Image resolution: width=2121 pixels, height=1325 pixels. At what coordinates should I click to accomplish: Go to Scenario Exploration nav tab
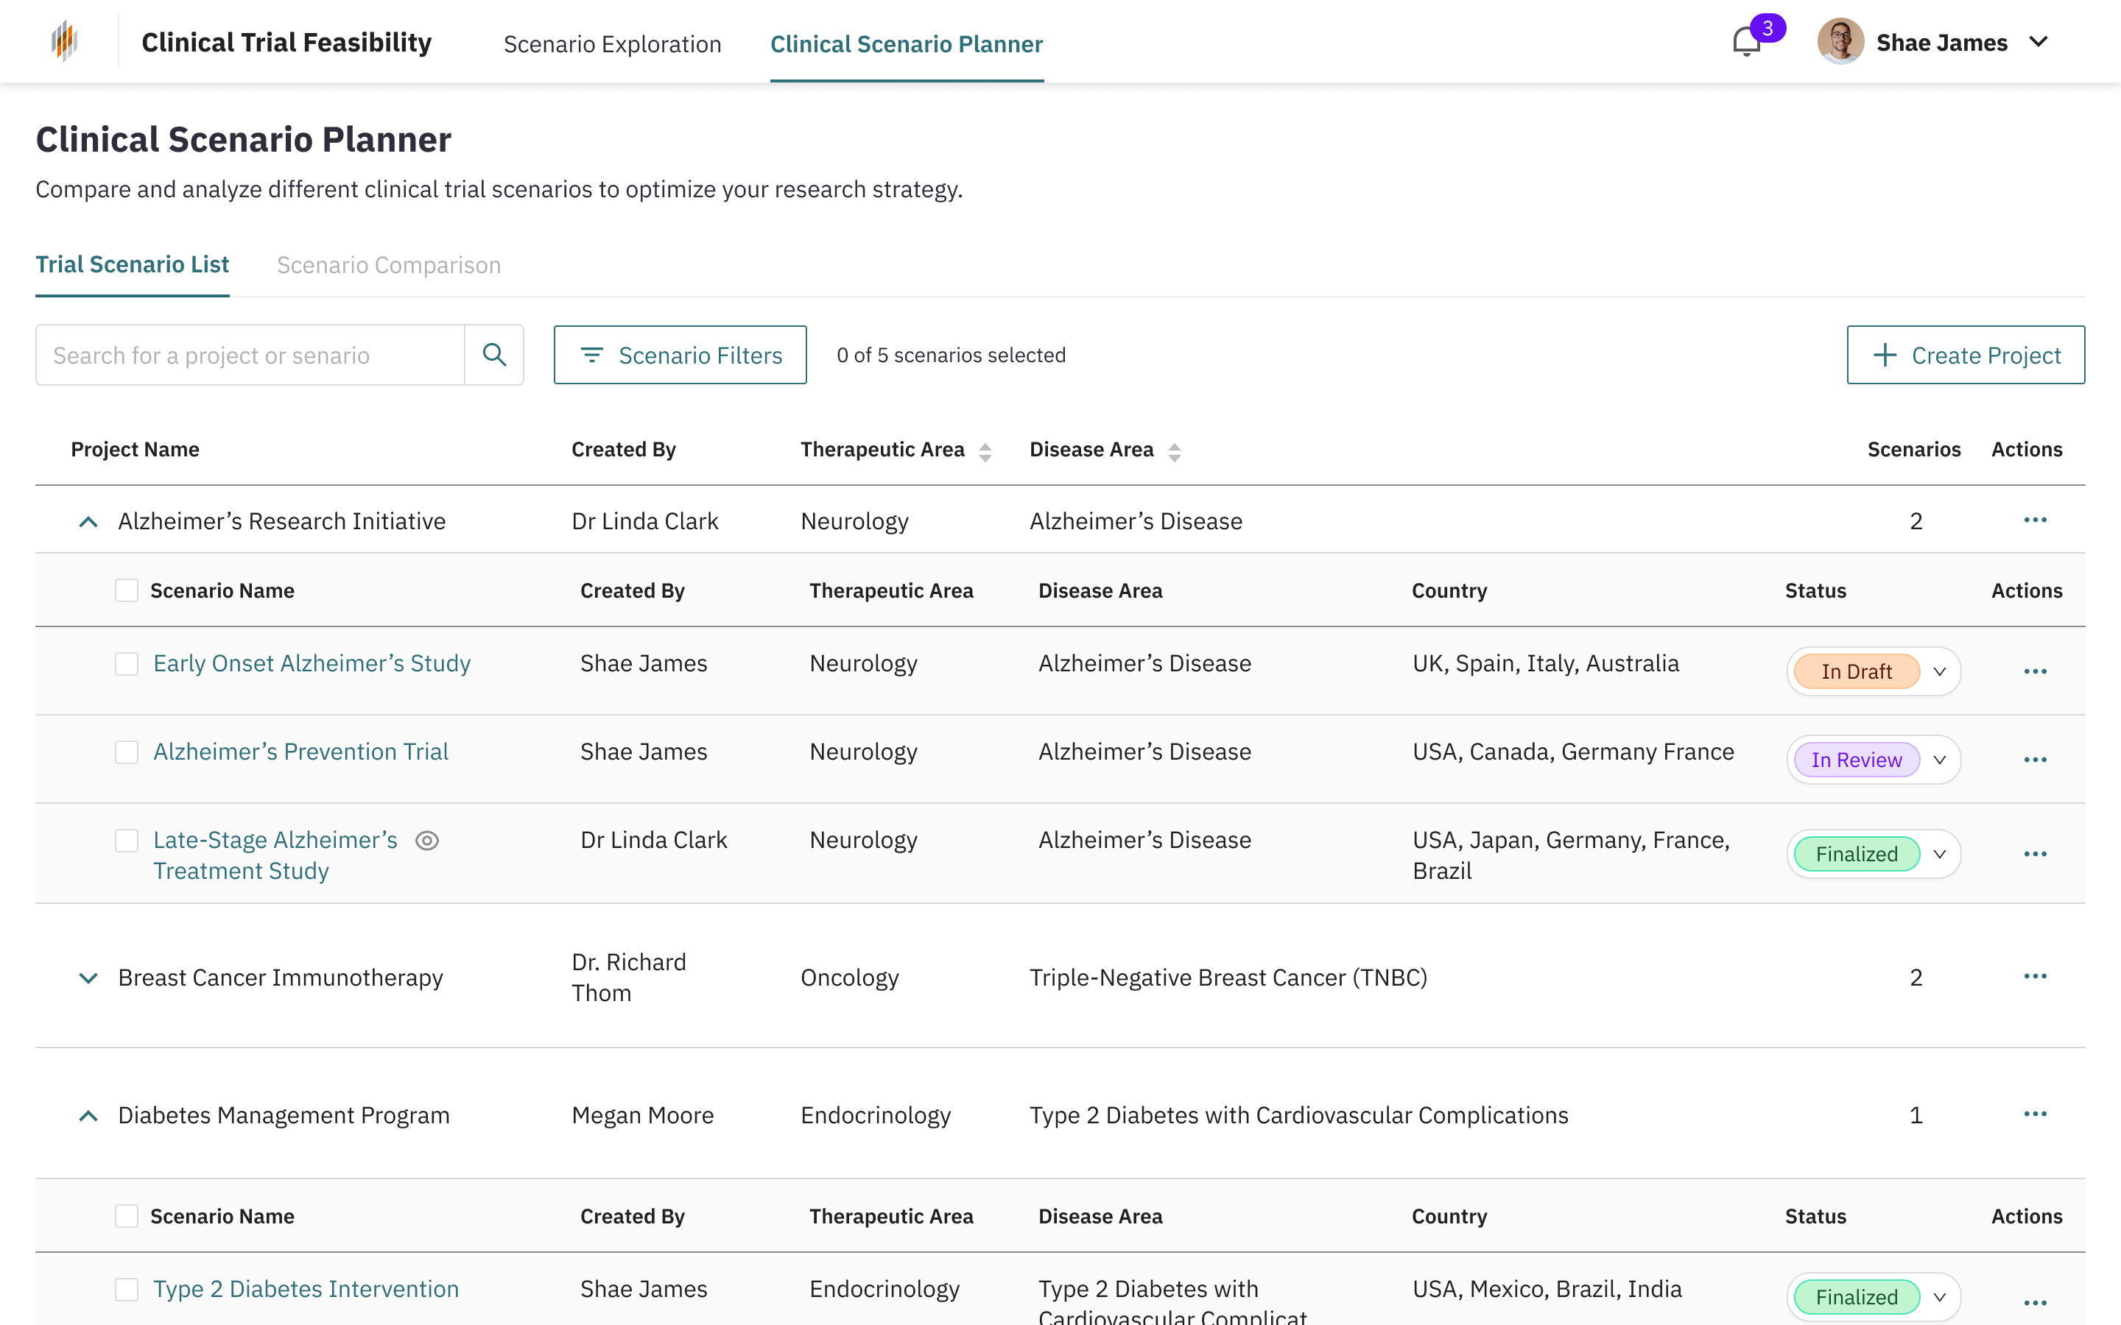(612, 44)
